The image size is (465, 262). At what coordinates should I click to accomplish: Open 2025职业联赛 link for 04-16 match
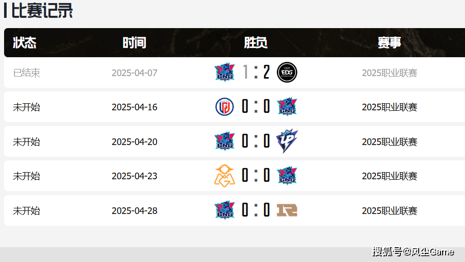click(x=390, y=107)
